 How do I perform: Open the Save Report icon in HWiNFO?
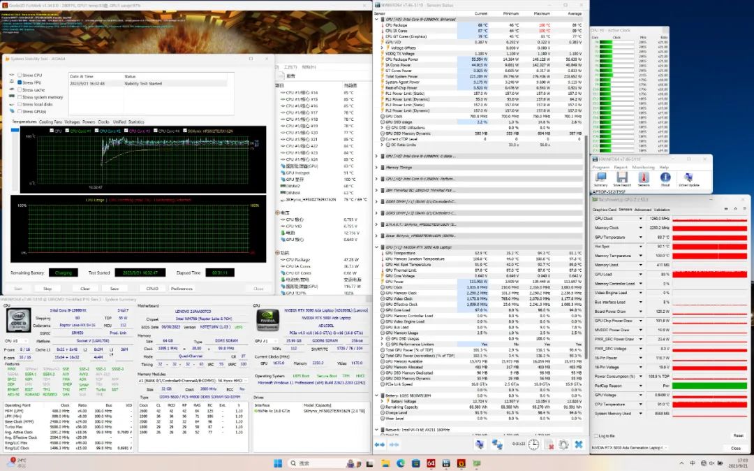pyautogui.click(x=621, y=177)
